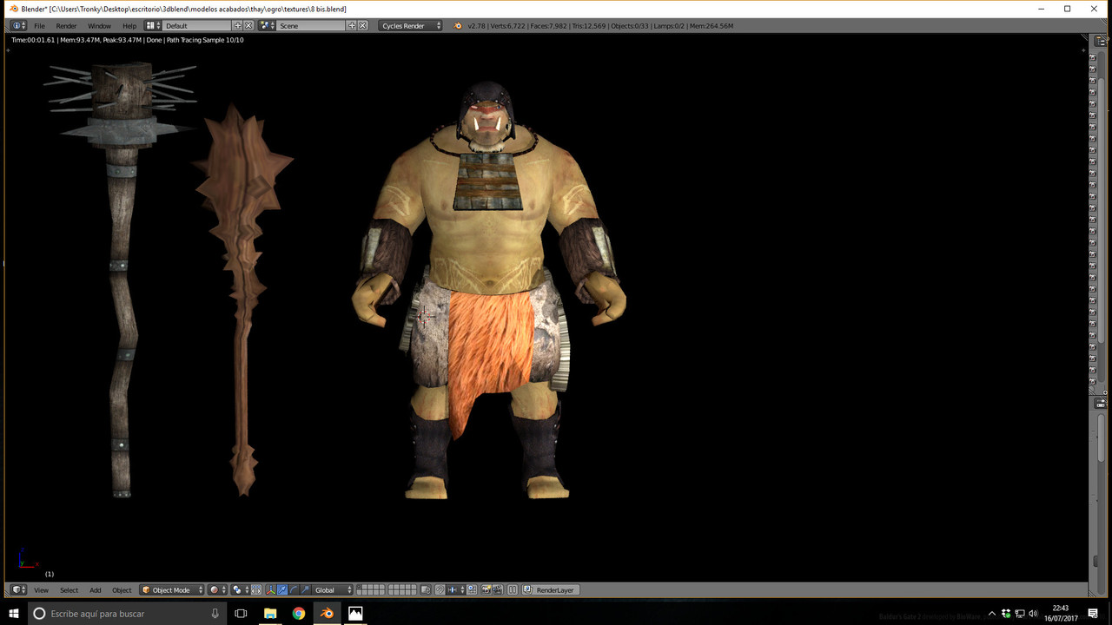Expand the Cycles Render engine selector
1112x625 pixels.
(411, 26)
